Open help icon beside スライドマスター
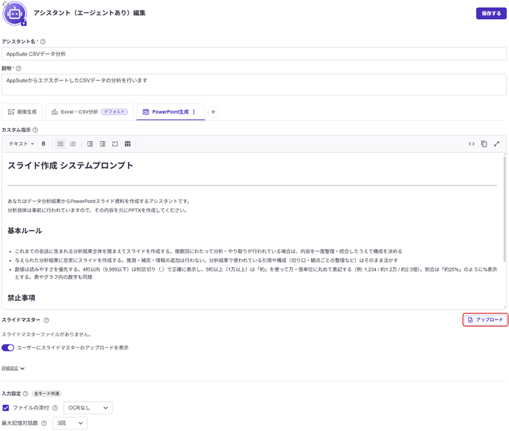Viewport: 509px width, 431px height. (x=47, y=320)
